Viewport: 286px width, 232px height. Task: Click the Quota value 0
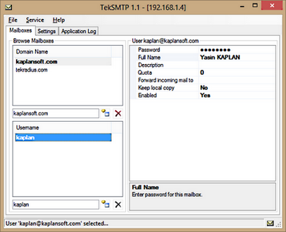(x=237, y=72)
